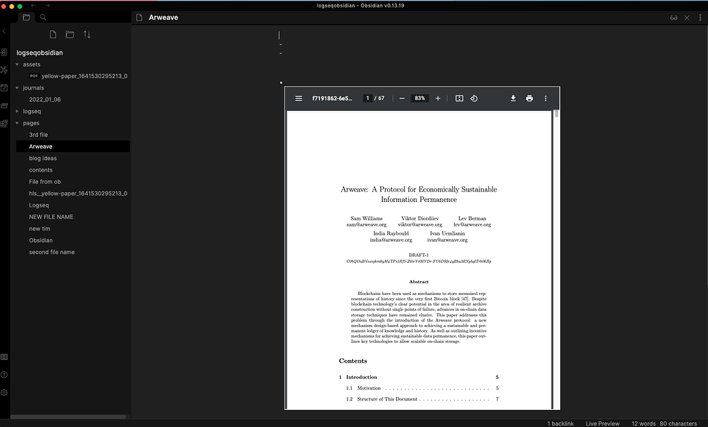The width and height of the screenshot is (708, 427).
Task: Click the PDF page number field
Action: point(367,98)
